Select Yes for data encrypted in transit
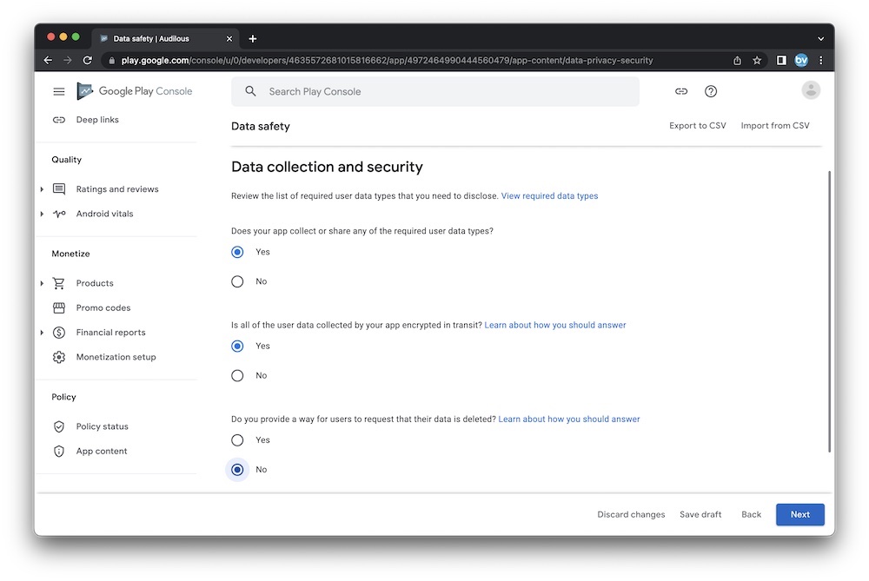This screenshot has height=581, width=869. (x=237, y=347)
